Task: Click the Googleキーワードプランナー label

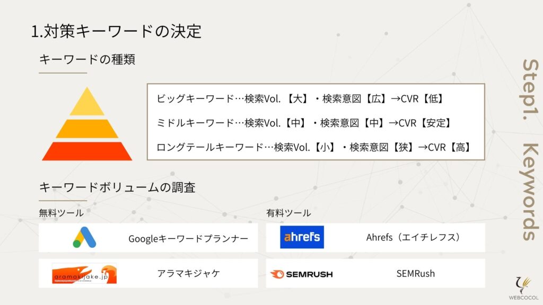Action: tap(188, 239)
